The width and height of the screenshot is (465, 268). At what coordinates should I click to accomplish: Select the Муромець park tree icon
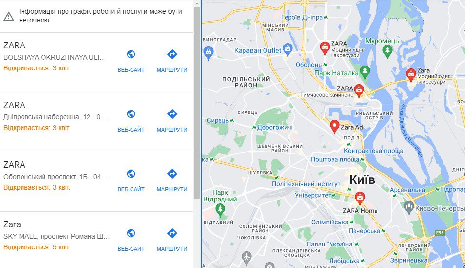387,51
